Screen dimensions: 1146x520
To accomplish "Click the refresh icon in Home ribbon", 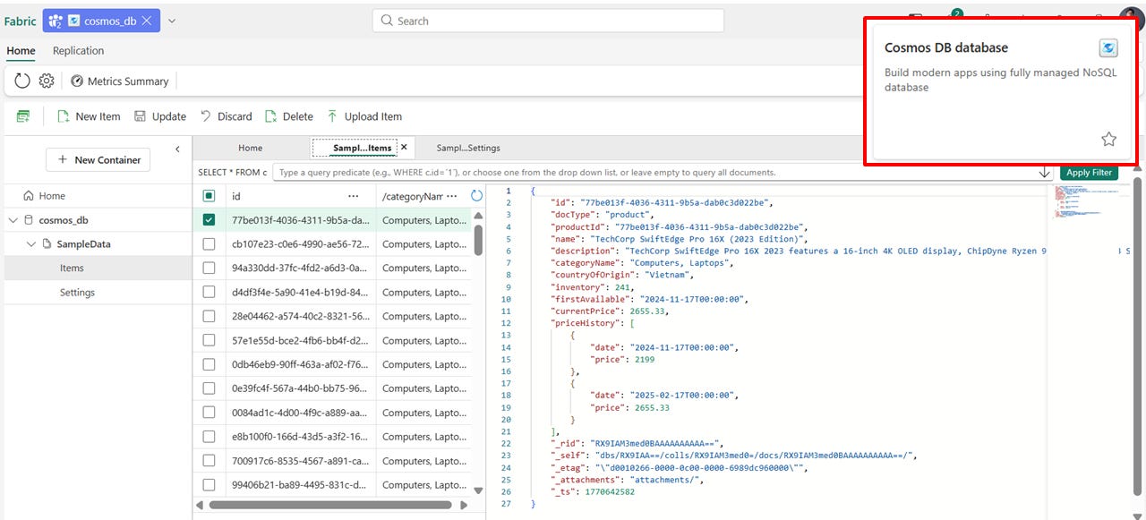I will tap(23, 81).
